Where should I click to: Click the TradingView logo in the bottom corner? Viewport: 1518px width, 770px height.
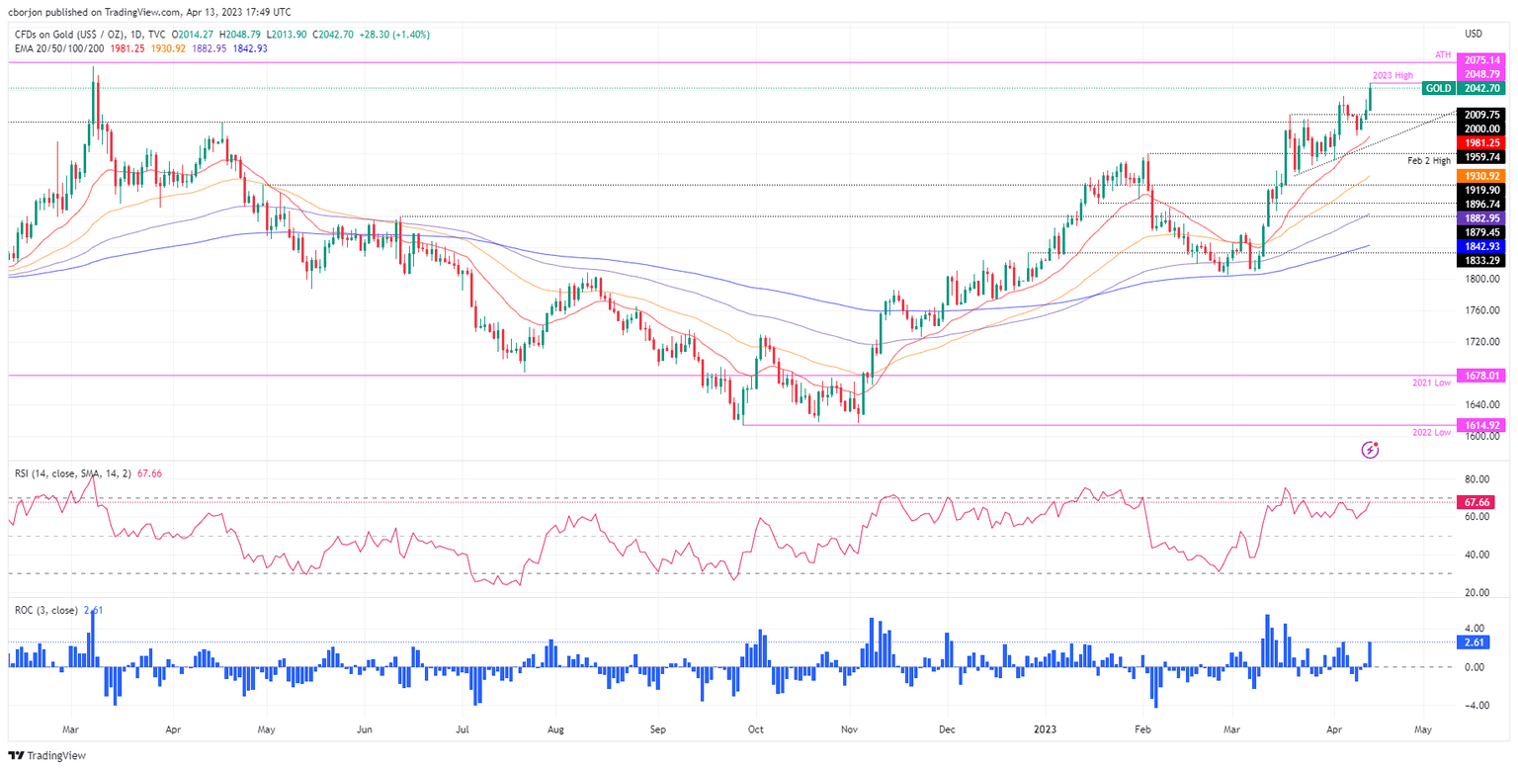(44, 755)
